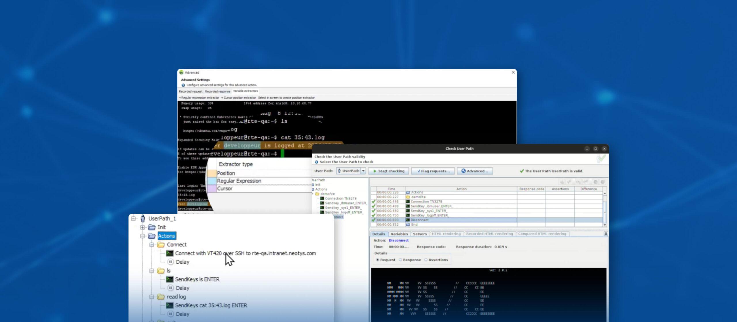Select the Request radio button
The width and height of the screenshot is (737, 322).
click(378, 260)
